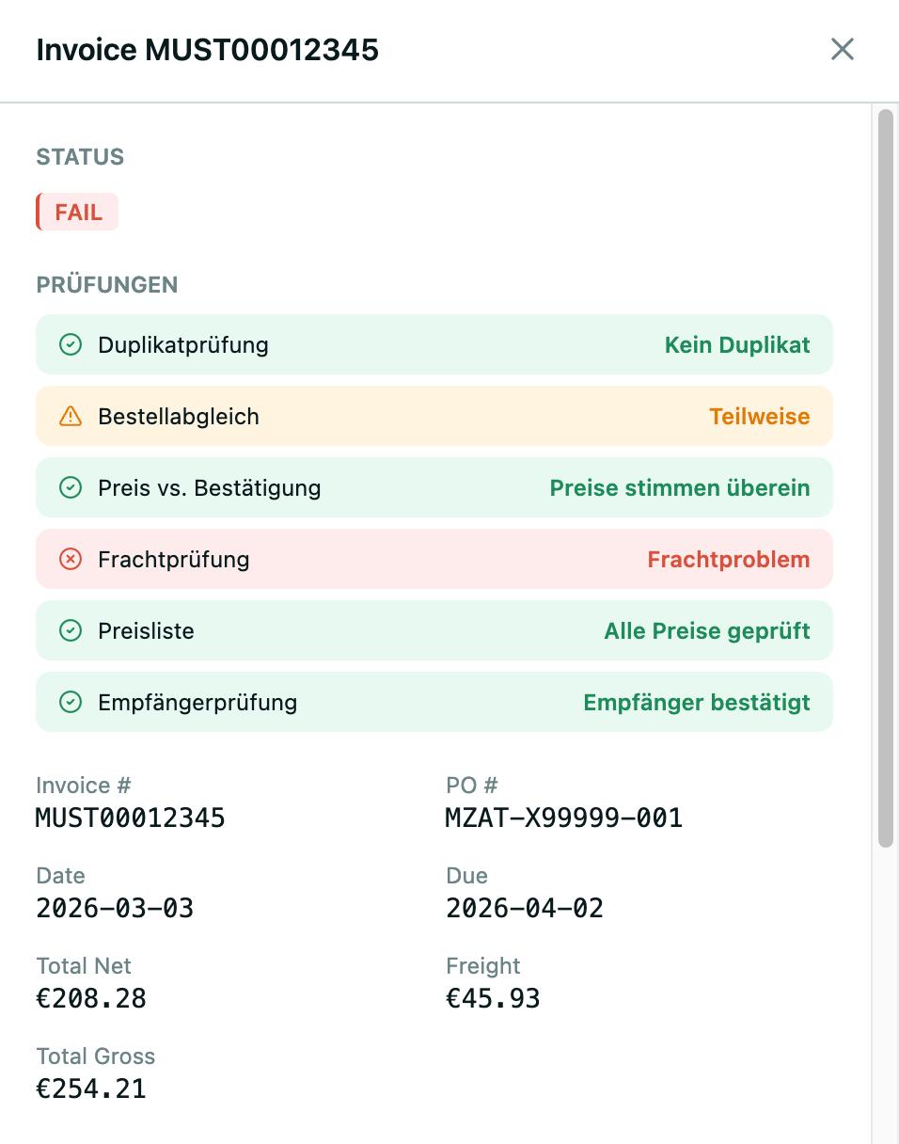Open details of the Preis vs. Bestätigung check
Viewport: 899px width, 1144px height.
click(434, 487)
